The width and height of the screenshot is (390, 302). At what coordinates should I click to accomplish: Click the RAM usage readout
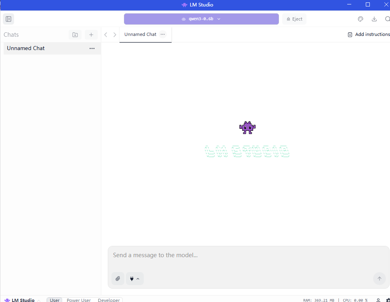pos(319,300)
